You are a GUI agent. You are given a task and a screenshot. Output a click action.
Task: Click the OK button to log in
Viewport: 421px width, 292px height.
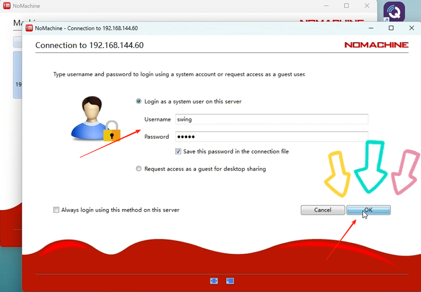368,210
